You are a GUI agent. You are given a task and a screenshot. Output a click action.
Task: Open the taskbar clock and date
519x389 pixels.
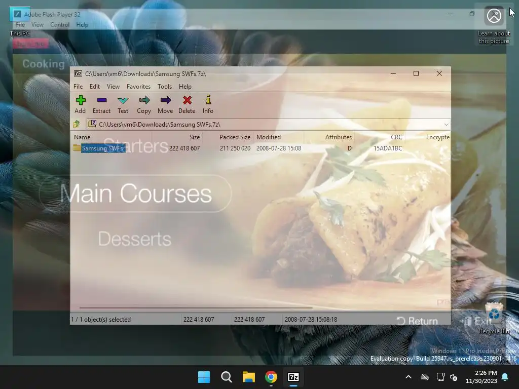[x=481, y=377]
